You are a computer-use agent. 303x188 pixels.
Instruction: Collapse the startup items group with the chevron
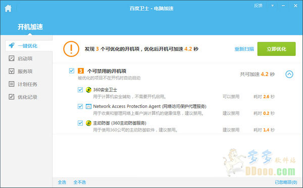(x=289, y=74)
